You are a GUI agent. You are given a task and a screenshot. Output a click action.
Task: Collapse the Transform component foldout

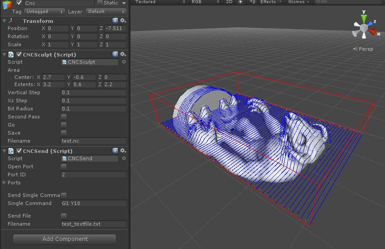pyautogui.click(x=4, y=21)
